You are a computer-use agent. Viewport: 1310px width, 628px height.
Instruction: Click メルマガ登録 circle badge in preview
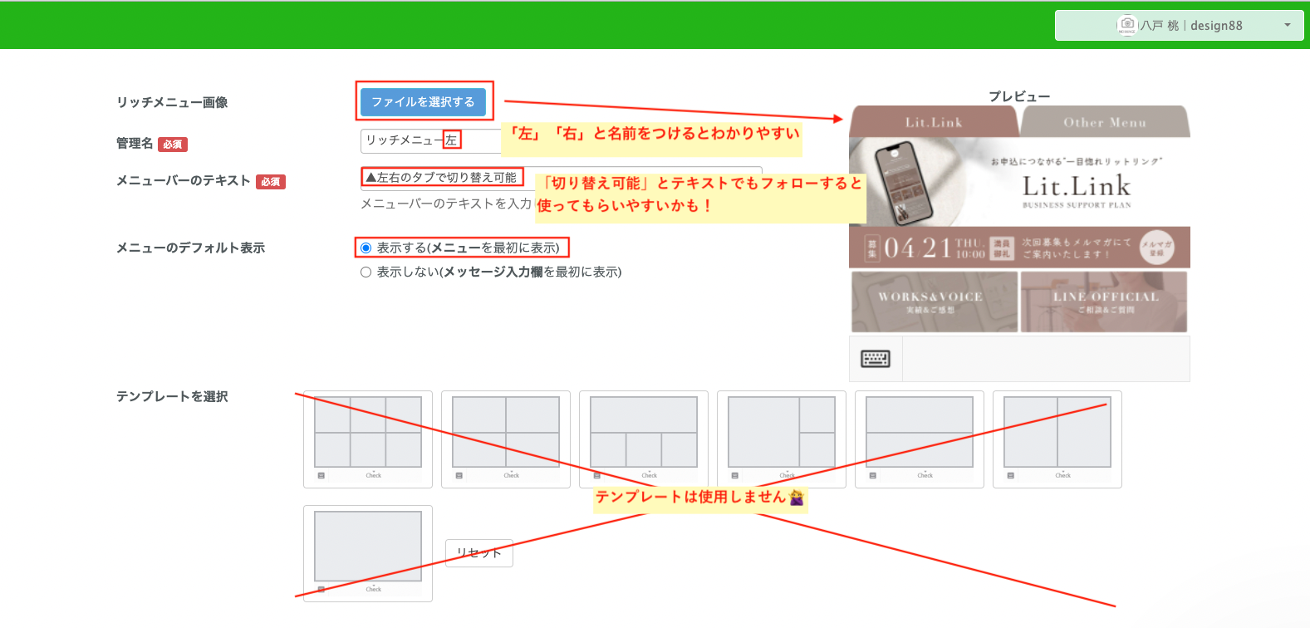coord(1157,248)
